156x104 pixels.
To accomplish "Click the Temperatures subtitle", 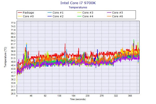I will (x=78, y=8).
